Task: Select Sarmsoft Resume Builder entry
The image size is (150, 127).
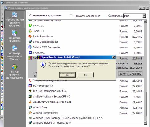Action: (x=86, y=21)
